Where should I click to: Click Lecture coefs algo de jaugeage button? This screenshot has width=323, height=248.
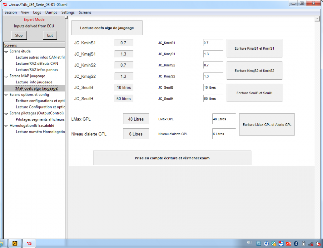(x=107, y=28)
